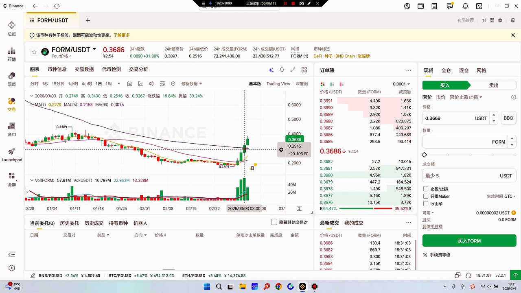Click the 成交额 minimum 5 USDT field

click(469, 176)
